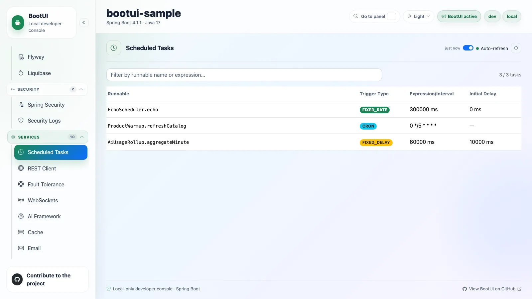Click the 300000 ms interval value
The width and height of the screenshot is (532, 299).
coord(424,109)
